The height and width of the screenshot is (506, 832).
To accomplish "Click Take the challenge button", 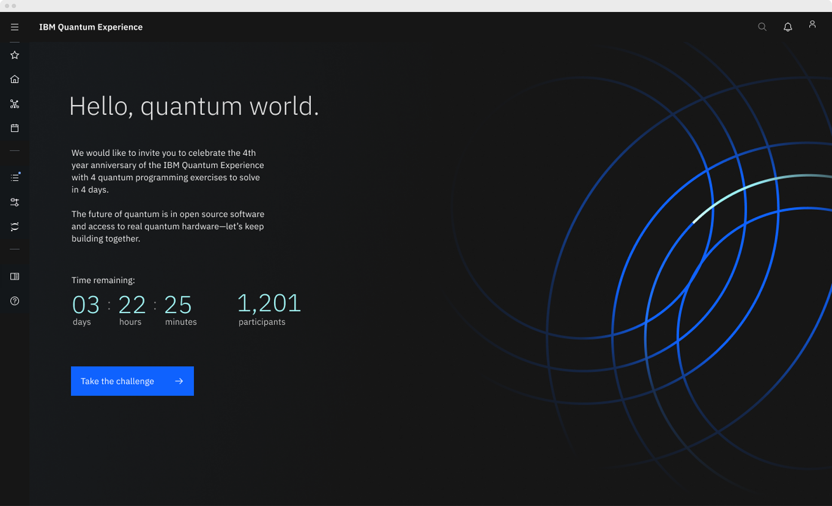I will [x=132, y=381].
